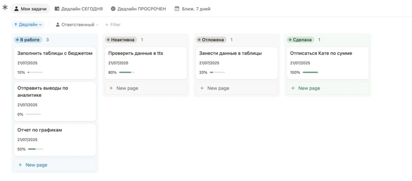Add a new Filter
The height and width of the screenshot is (181, 412).
(x=113, y=25)
